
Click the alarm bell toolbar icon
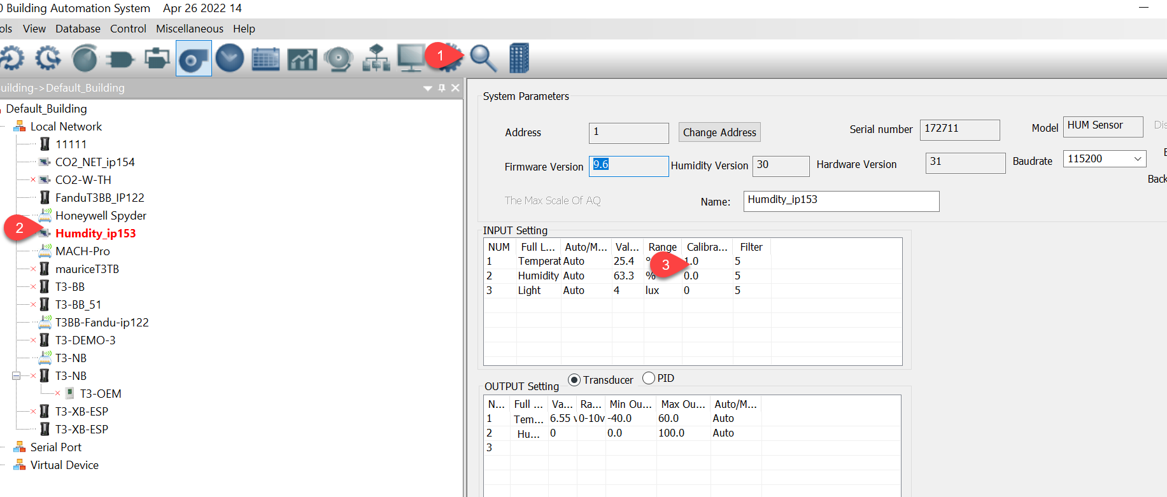coord(338,59)
